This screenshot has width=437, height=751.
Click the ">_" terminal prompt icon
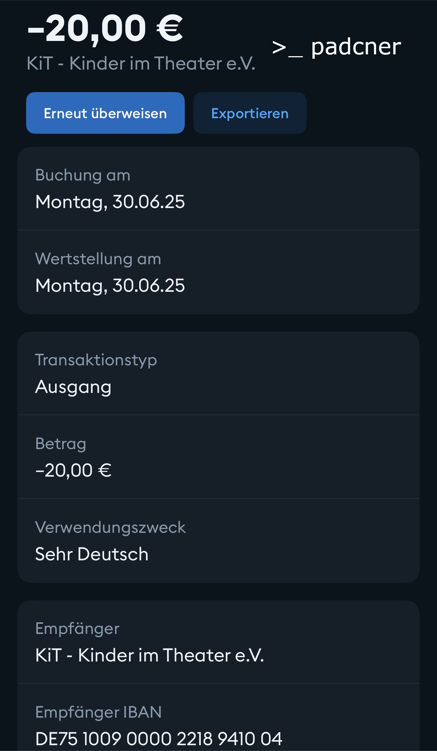click(287, 48)
